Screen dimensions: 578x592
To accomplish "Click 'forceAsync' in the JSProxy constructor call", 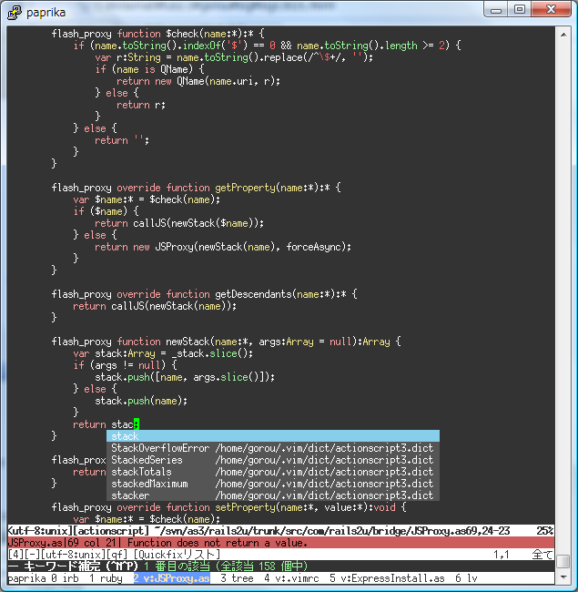I will coord(313,247).
